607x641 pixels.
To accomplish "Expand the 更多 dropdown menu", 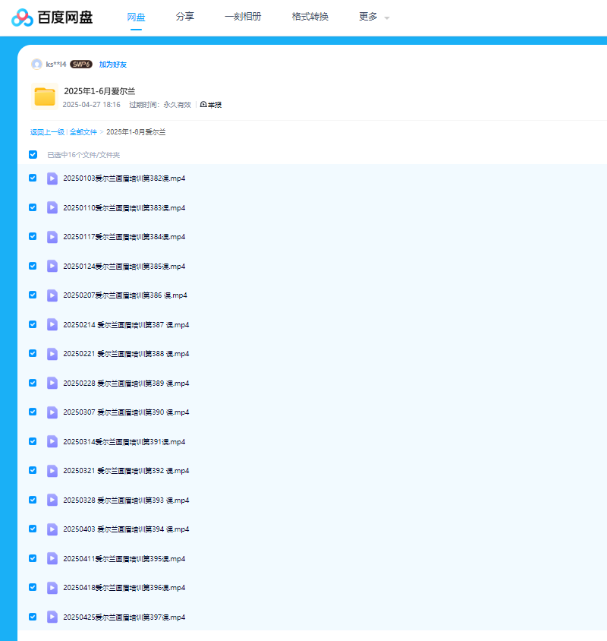I will [373, 17].
